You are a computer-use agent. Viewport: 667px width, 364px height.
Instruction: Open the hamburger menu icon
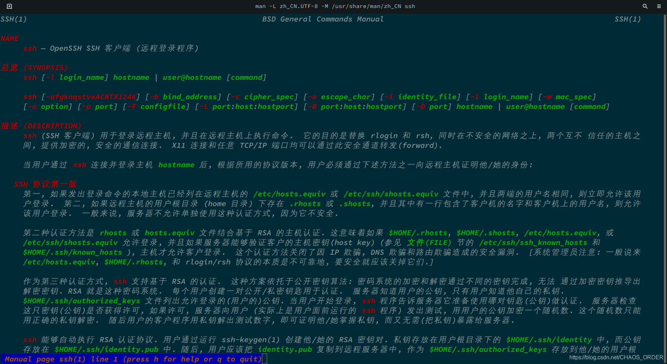[x=659, y=6]
